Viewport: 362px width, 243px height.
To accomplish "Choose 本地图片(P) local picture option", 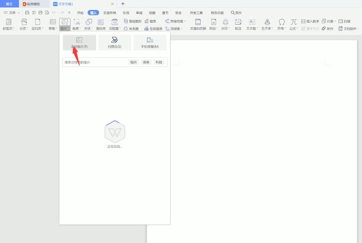I will pyautogui.click(x=79, y=42).
